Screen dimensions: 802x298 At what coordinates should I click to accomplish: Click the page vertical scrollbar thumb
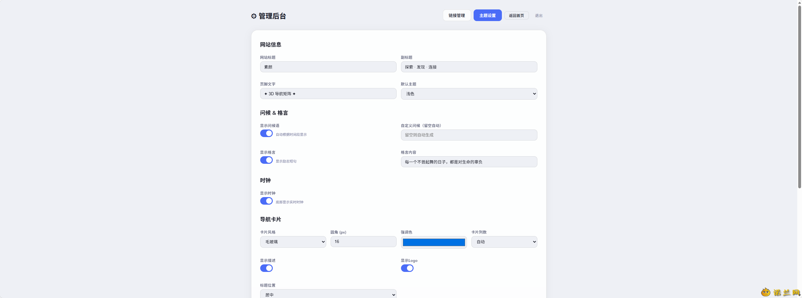click(x=799, y=97)
